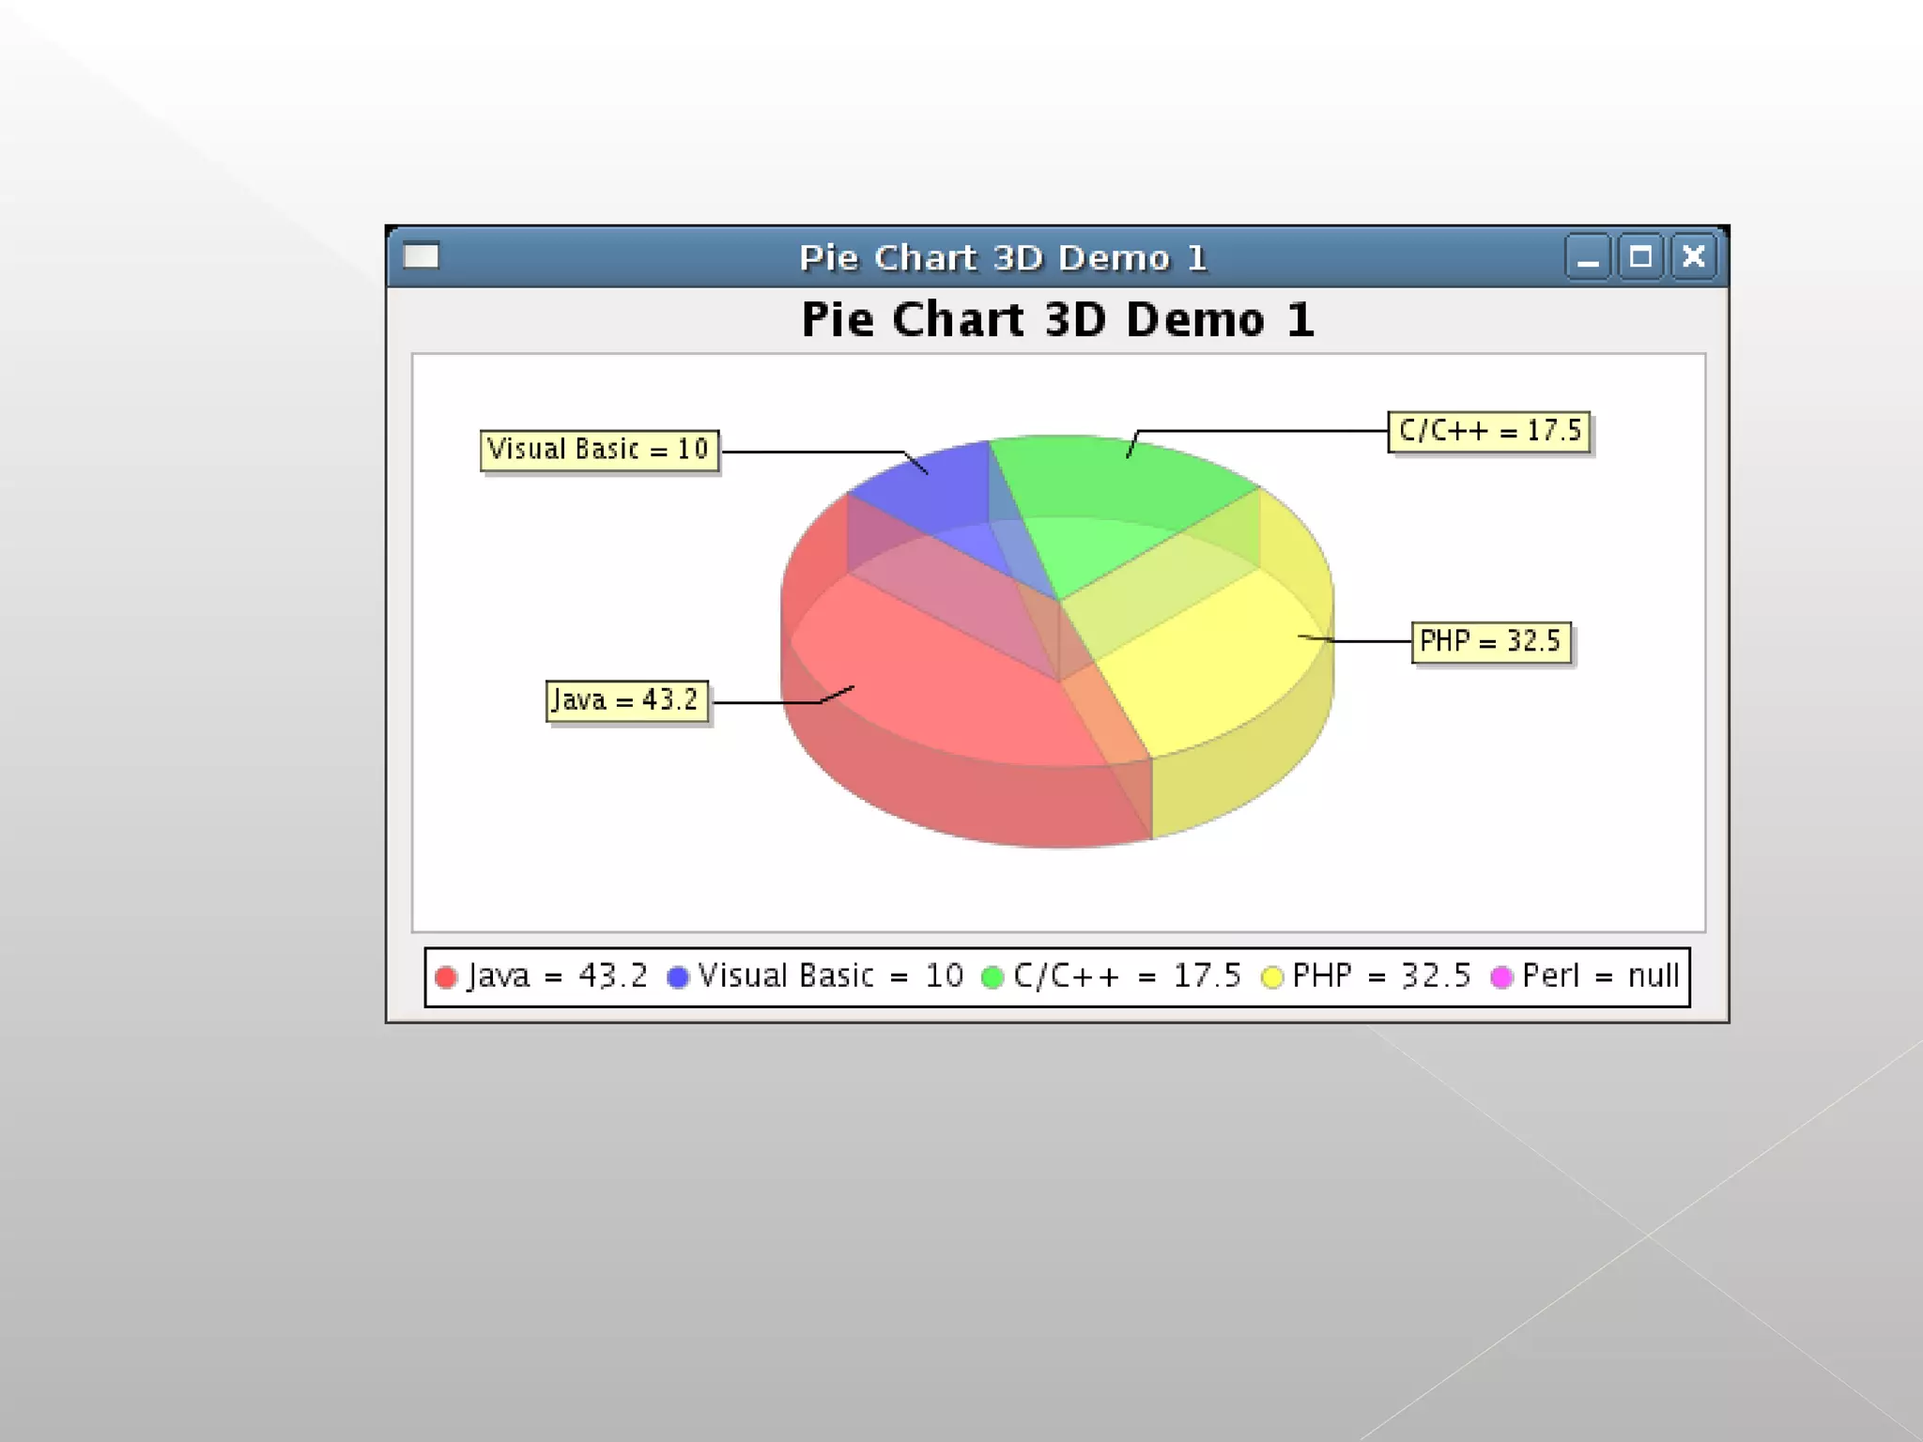Click the window menu icon in title bar

(x=421, y=255)
